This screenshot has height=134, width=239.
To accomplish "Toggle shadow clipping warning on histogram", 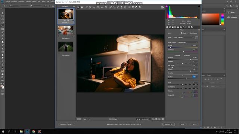I will pyautogui.click(x=167, y=6).
